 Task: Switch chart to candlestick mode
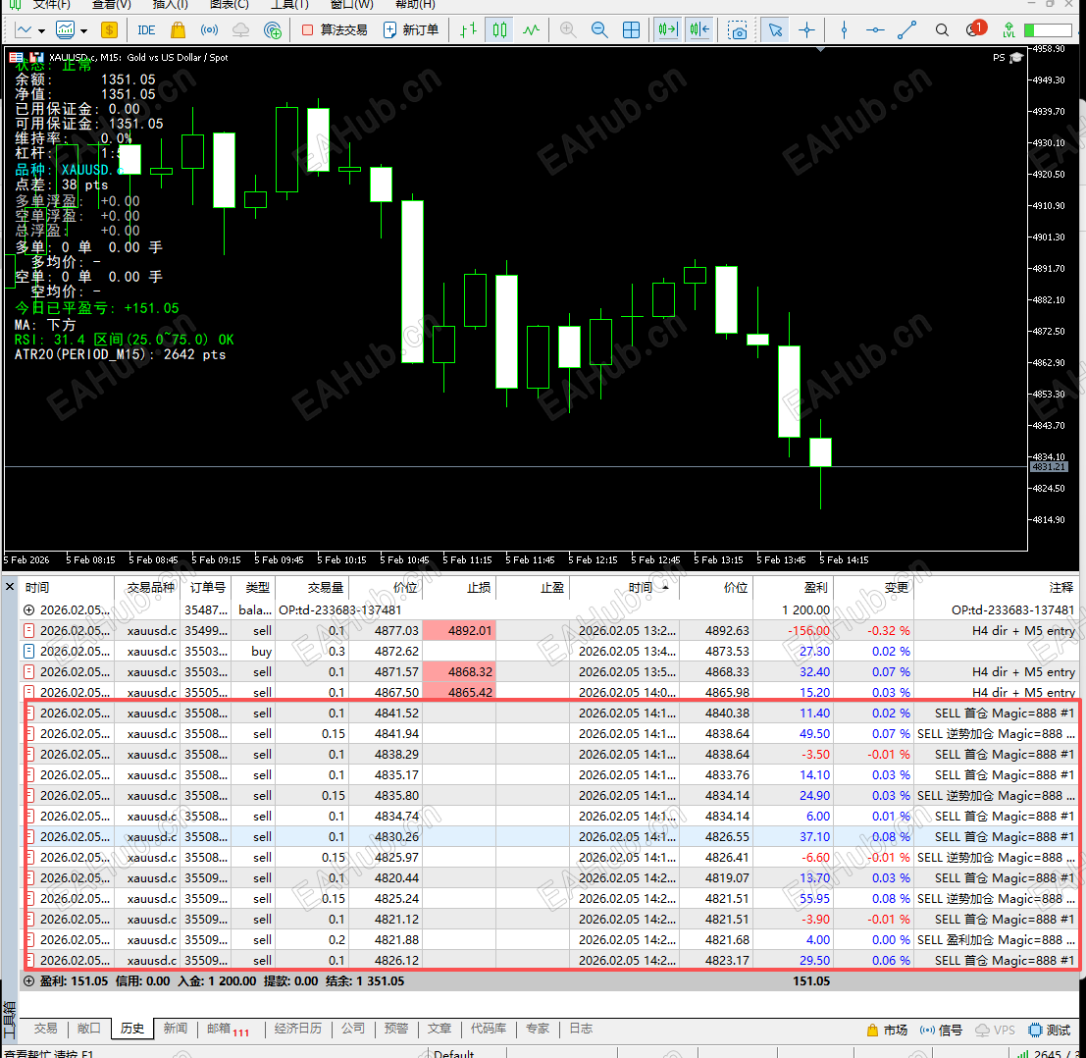tap(500, 29)
